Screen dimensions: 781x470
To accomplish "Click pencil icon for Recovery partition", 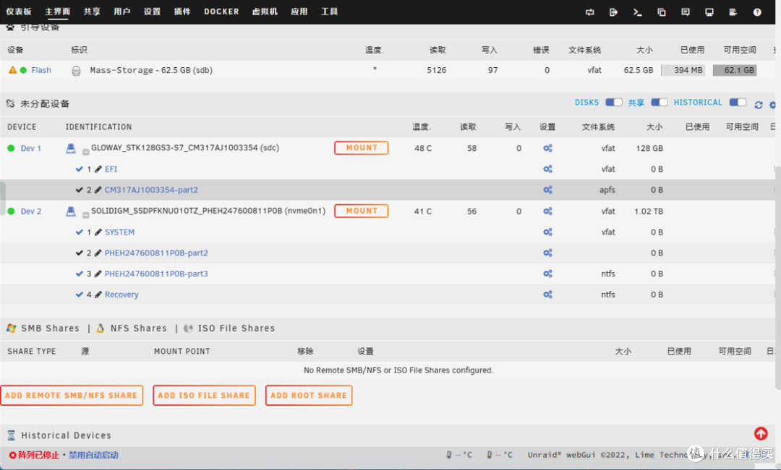I will coord(98,295).
